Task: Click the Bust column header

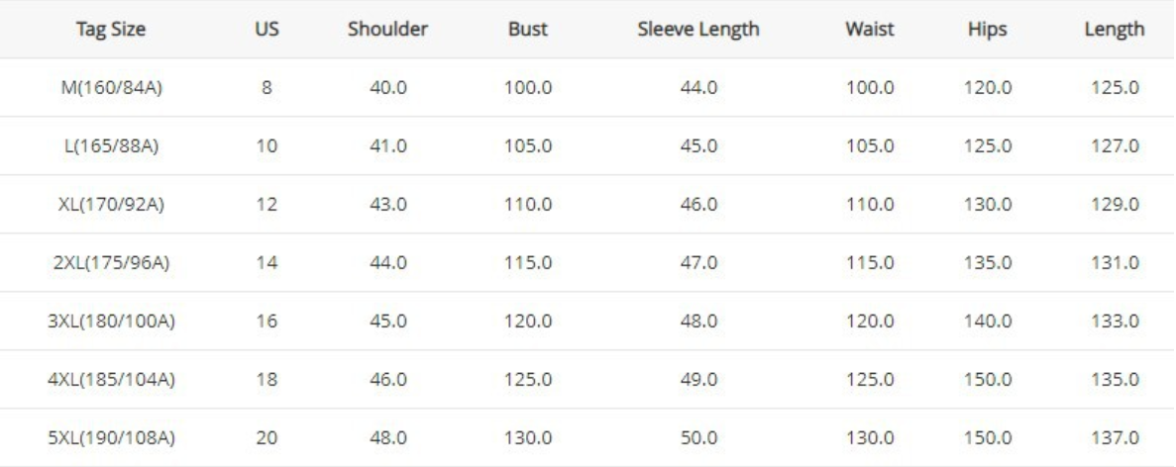Action: point(528,30)
